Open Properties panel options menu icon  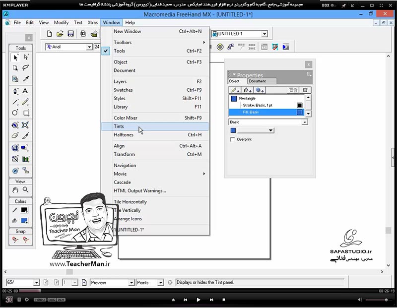pos(309,74)
